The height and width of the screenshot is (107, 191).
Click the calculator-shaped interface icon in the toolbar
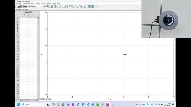(52, 6)
